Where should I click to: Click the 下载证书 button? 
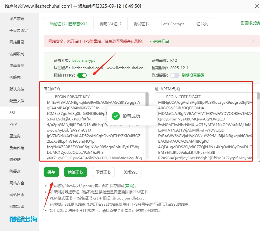tap(103, 172)
